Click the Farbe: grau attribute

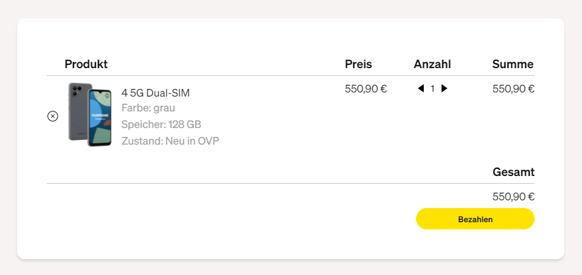pos(148,108)
